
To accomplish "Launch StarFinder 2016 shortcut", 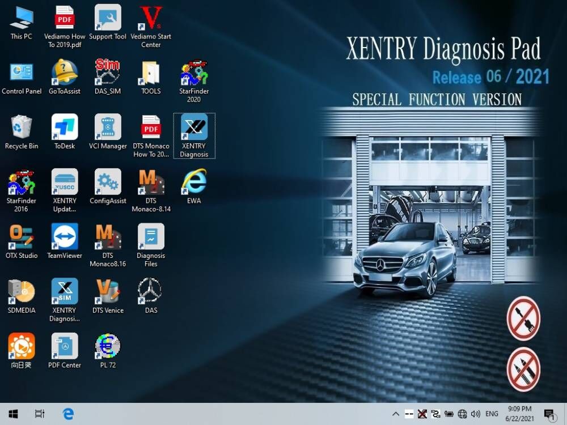I will tap(22, 191).
